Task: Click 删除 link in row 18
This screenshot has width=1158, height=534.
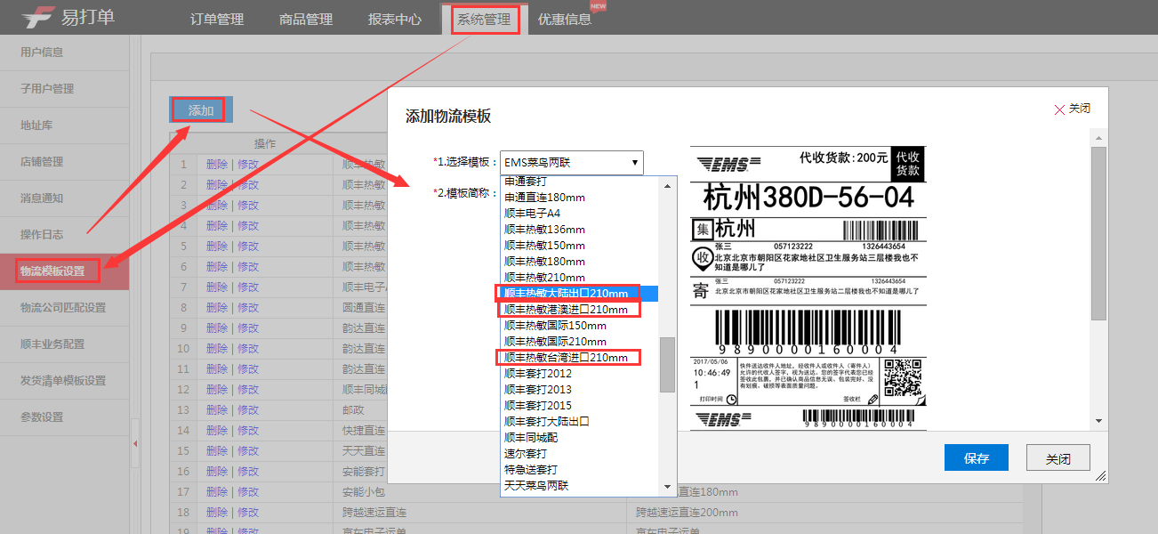Action: pyautogui.click(x=217, y=513)
